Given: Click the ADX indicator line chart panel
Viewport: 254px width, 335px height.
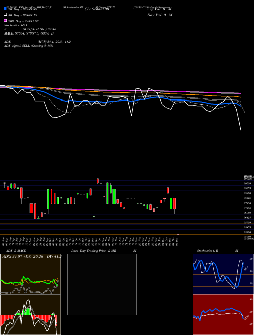Looking at the screenshot, I should [30, 274].
